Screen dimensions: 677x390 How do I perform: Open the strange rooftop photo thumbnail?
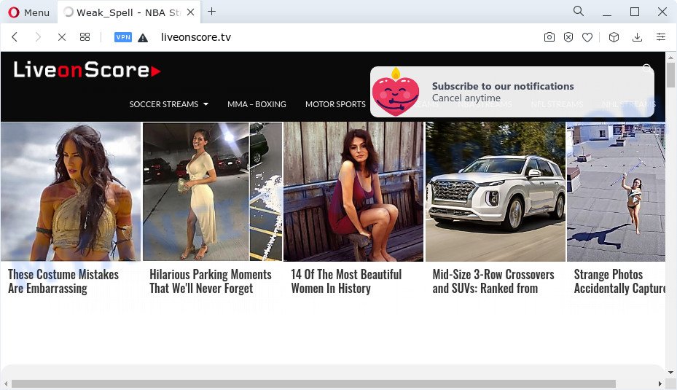(x=616, y=192)
